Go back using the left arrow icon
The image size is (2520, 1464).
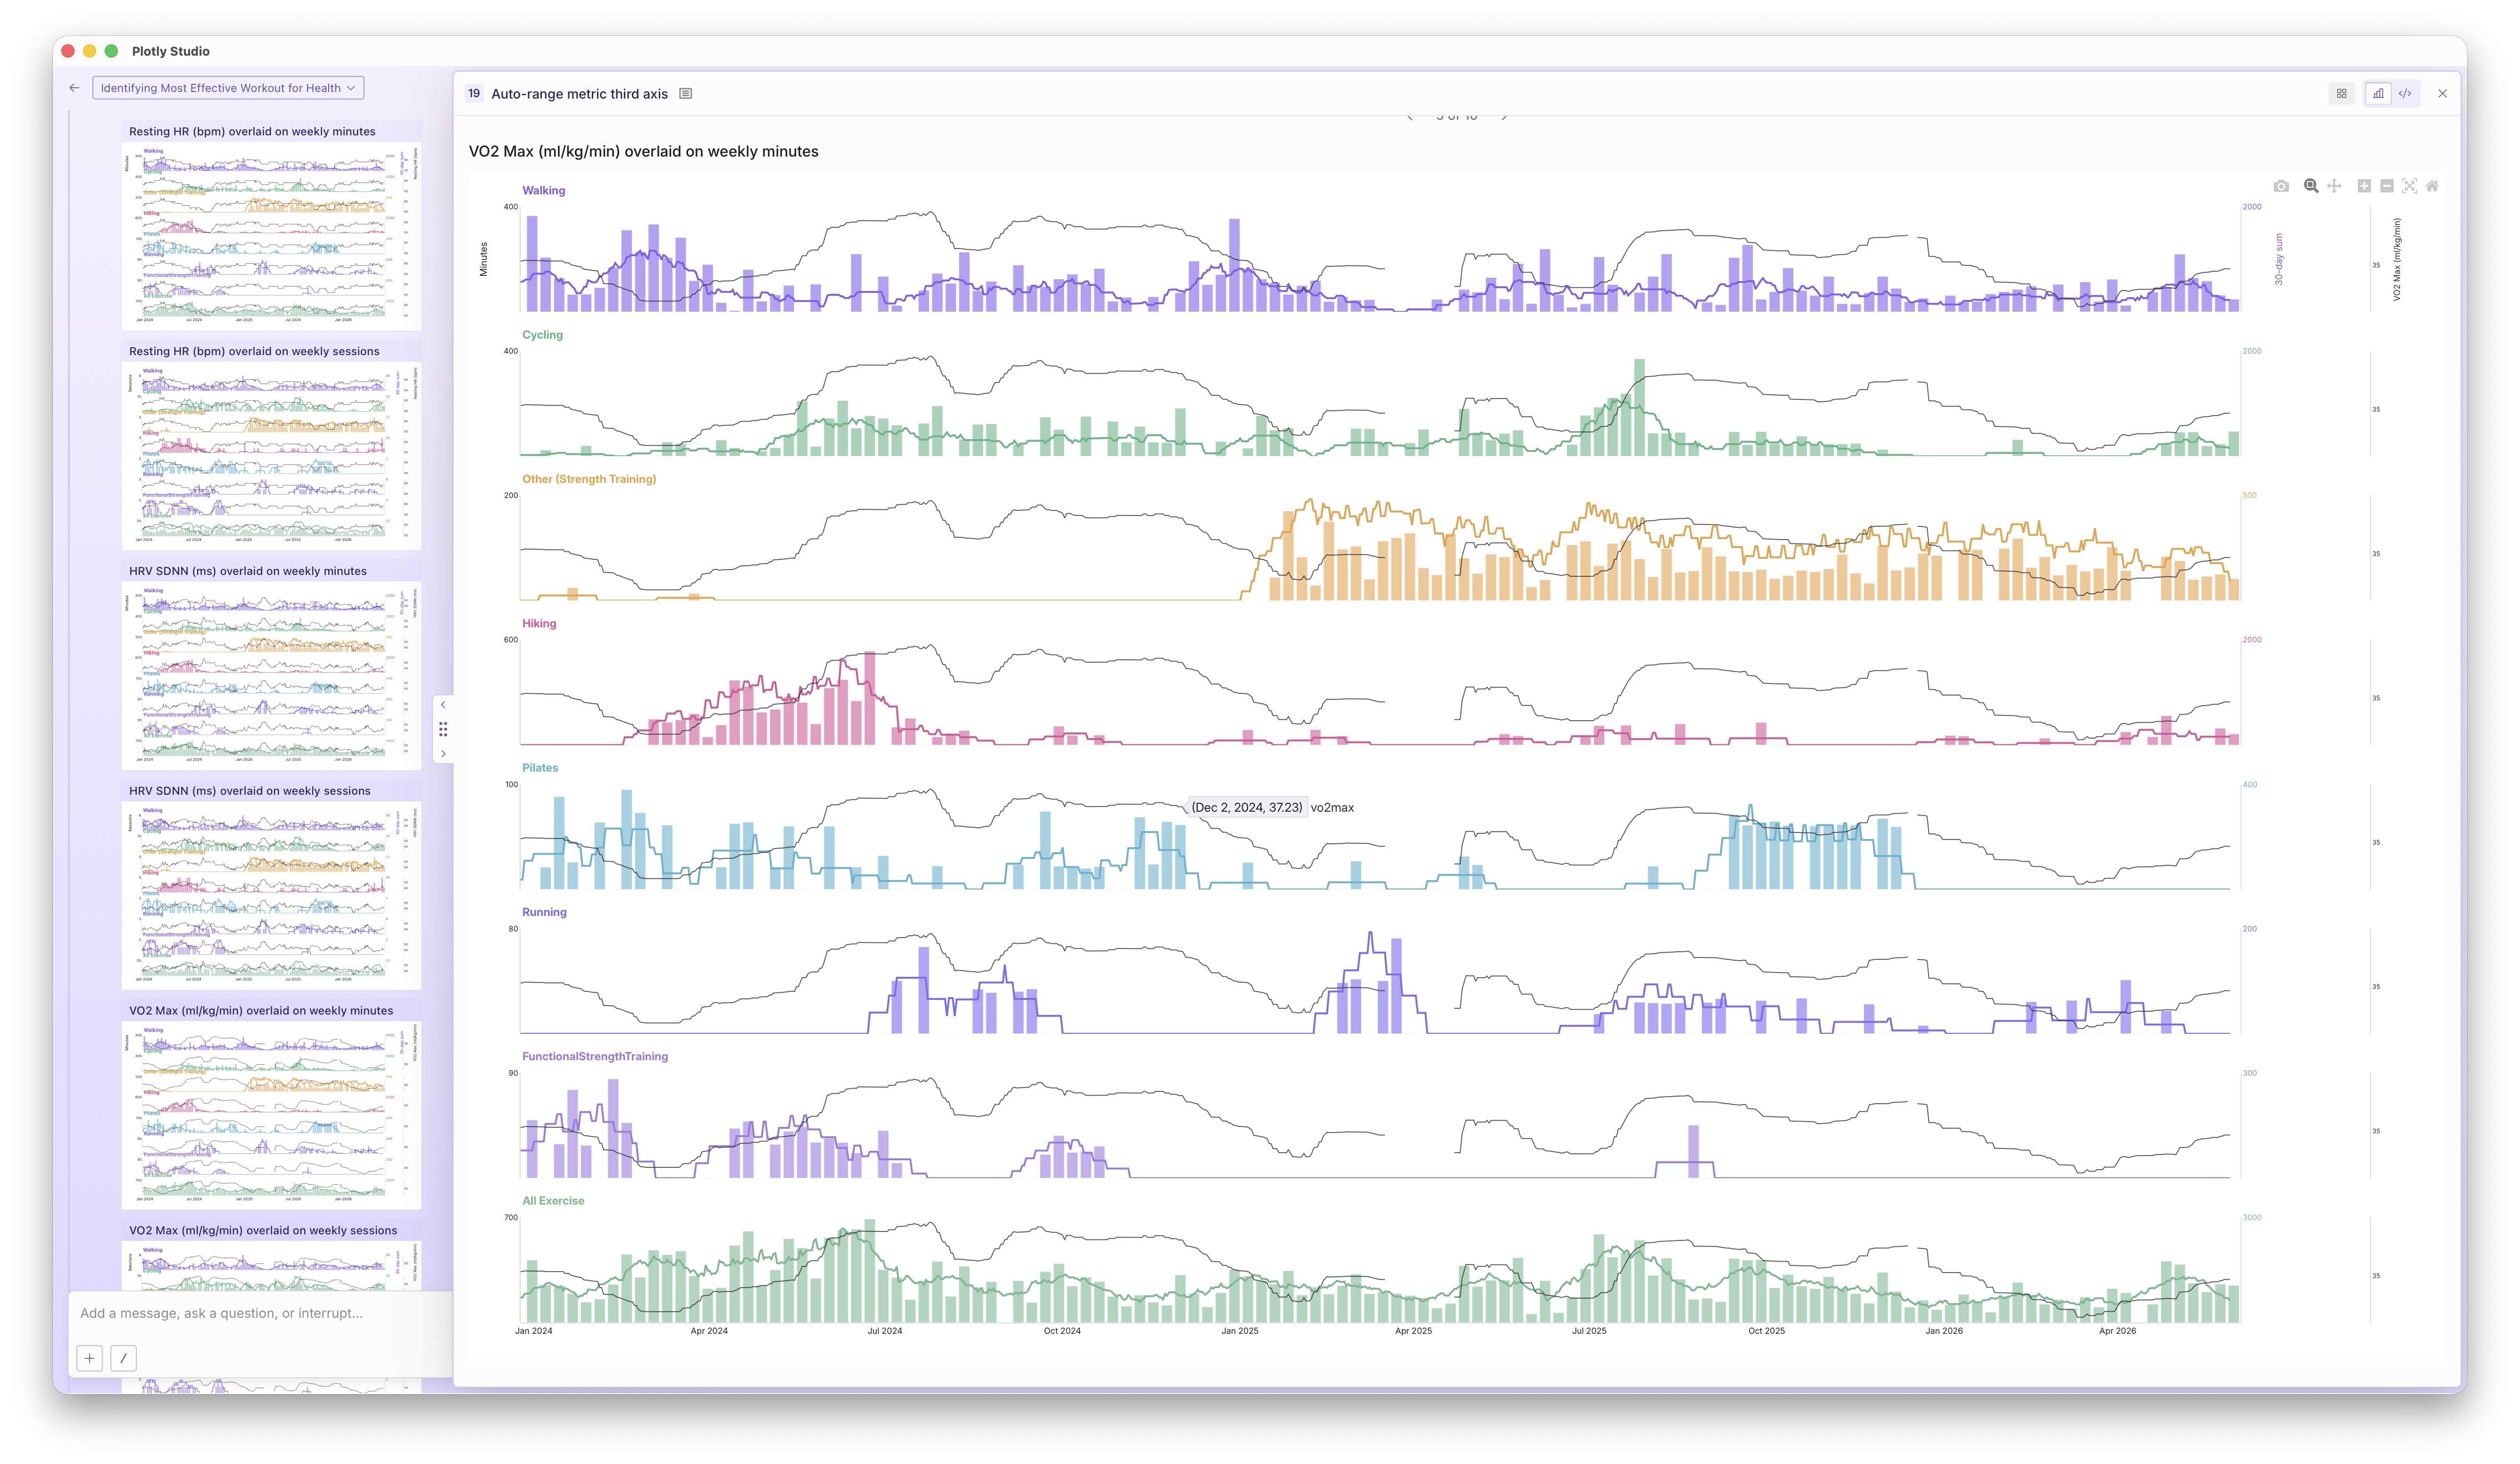tap(74, 88)
